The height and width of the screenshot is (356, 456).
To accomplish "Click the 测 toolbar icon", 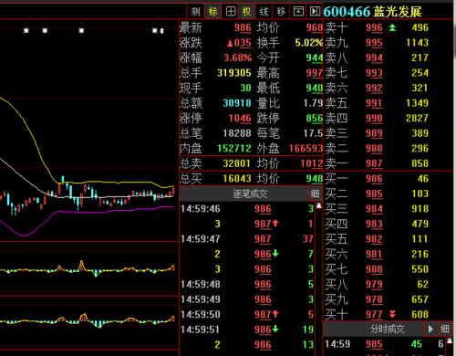I will (196, 12).
